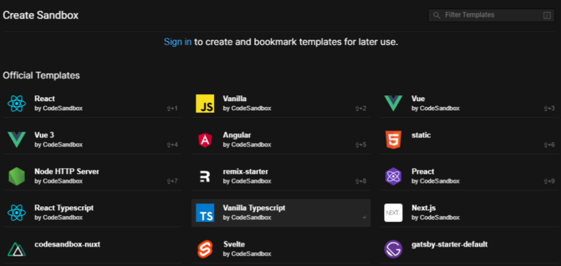Click the search magnifier icon
This screenshot has height=266, width=561.
point(436,16)
